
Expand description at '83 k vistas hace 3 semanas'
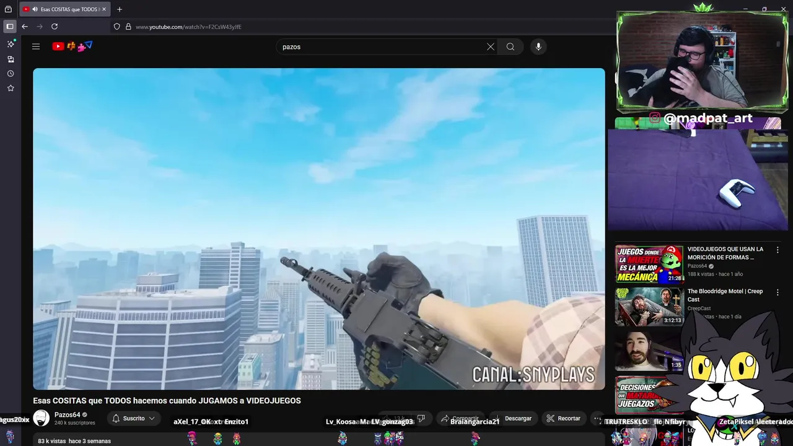pos(74,441)
